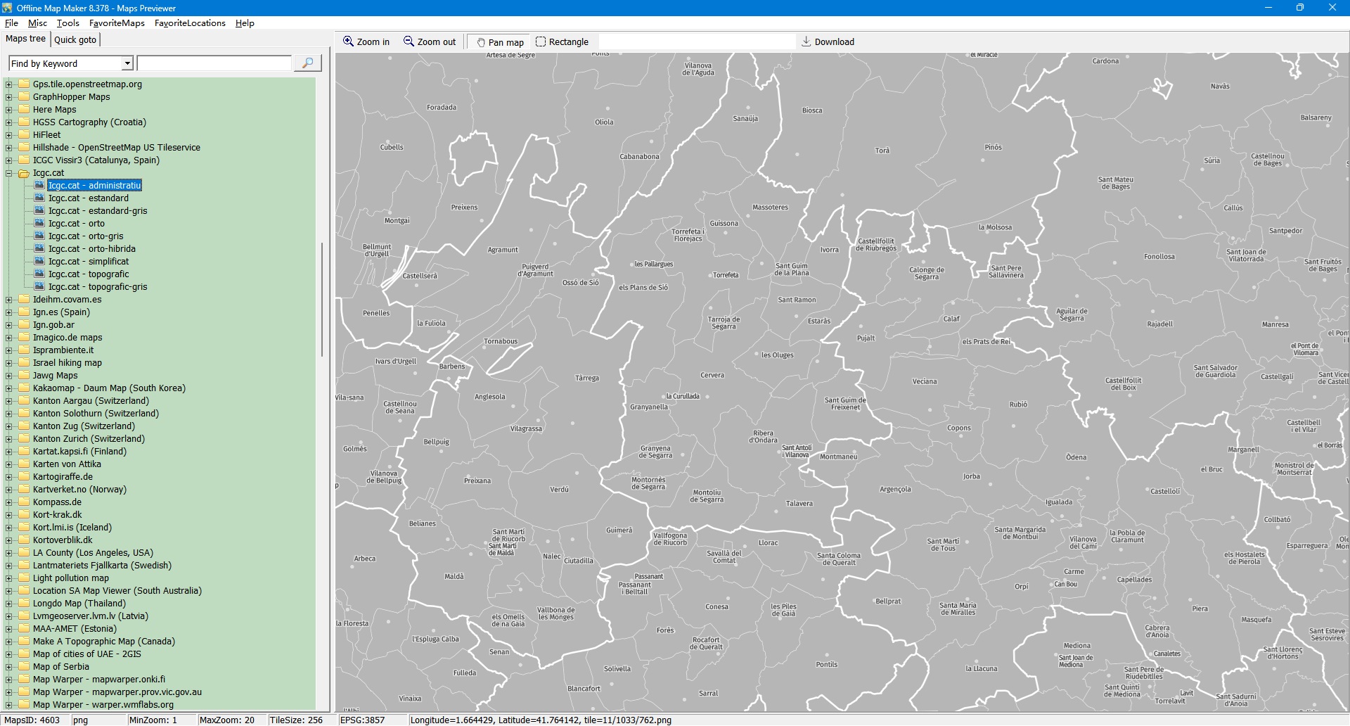Screen dimensions: 1350x726
Task: Select the Icgc.cat - orto map icon
Action: (39, 223)
